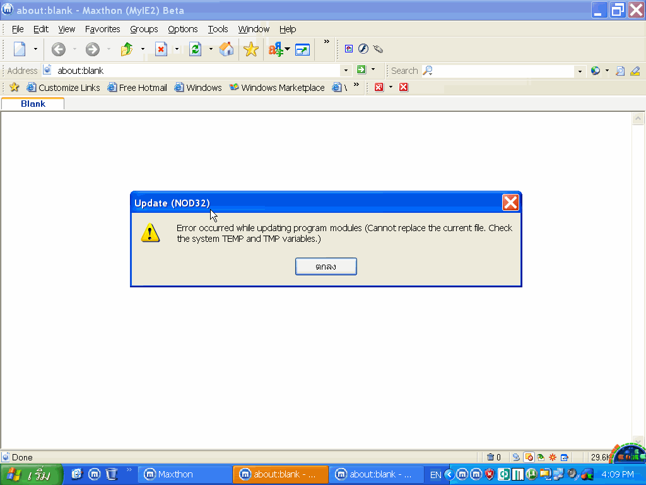This screenshot has width=646, height=485.
Task: Click the search magnifier icon in Search box
Action: pos(428,71)
